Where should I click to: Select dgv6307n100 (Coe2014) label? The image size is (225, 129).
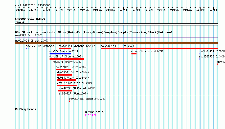point(73,78)
